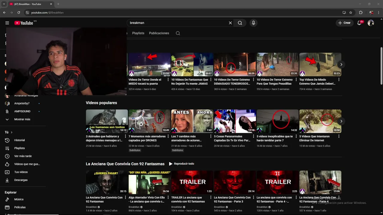Open options for 'Los 7 cambios más aterradores'
This screenshot has width=383, height=215.
(x=211, y=136)
